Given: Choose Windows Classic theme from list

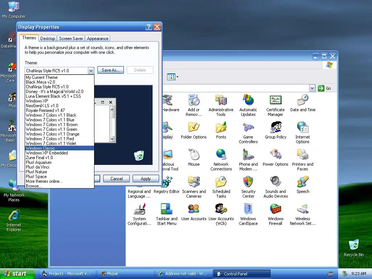Looking at the screenshot, I should 60,148.
